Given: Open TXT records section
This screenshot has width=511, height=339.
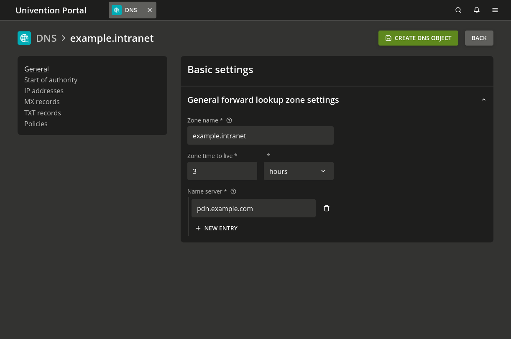Looking at the screenshot, I should pyautogui.click(x=43, y=113).
